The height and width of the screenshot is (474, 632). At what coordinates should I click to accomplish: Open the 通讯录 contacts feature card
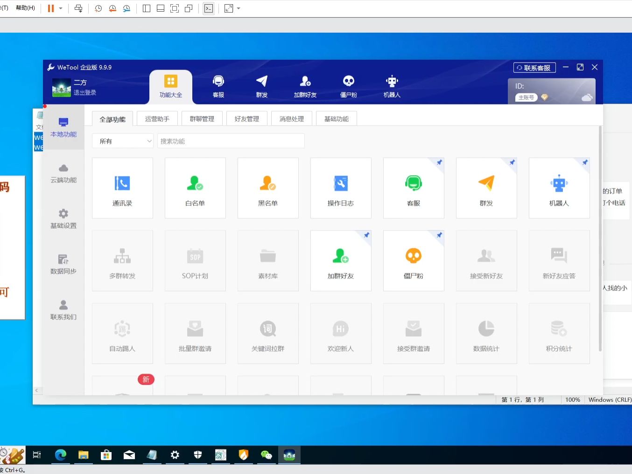tap(122, 188)
